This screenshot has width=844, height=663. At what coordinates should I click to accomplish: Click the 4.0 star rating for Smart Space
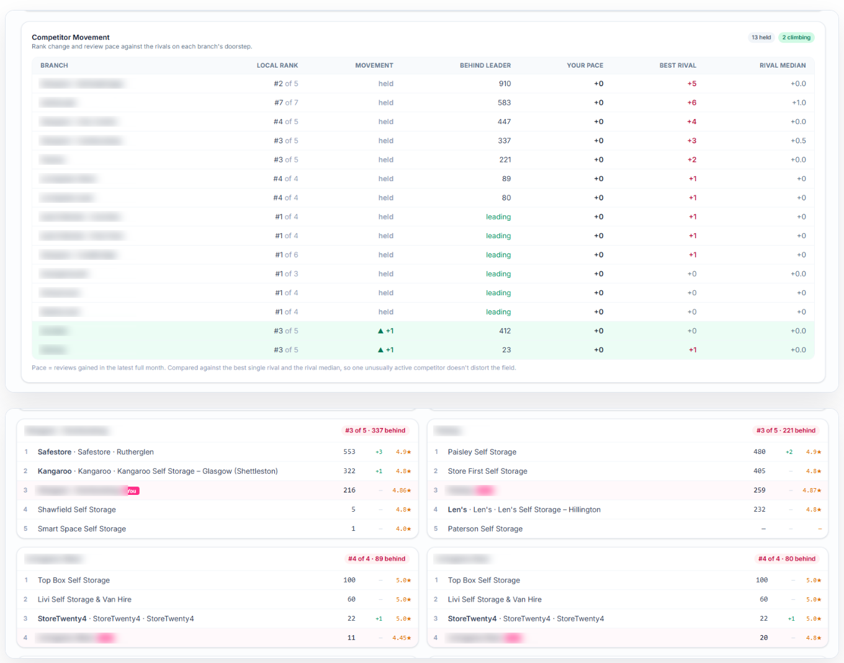403,529
